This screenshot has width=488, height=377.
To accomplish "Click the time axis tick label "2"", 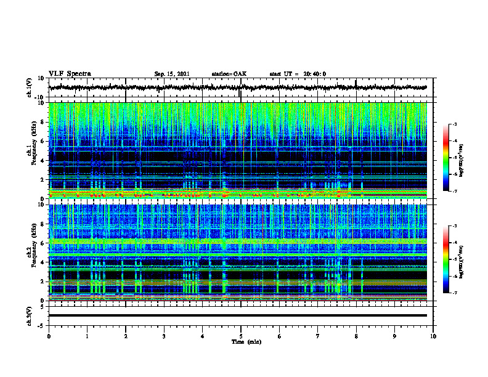I will point(126,336).
